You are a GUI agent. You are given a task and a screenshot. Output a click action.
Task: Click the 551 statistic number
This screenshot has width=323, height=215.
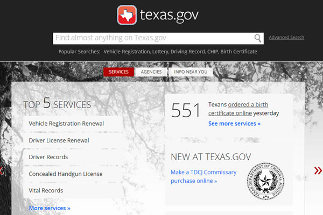click(x=186, y=111)
